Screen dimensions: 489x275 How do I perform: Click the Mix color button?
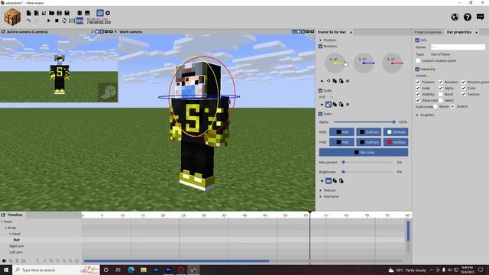click(364, 153)
